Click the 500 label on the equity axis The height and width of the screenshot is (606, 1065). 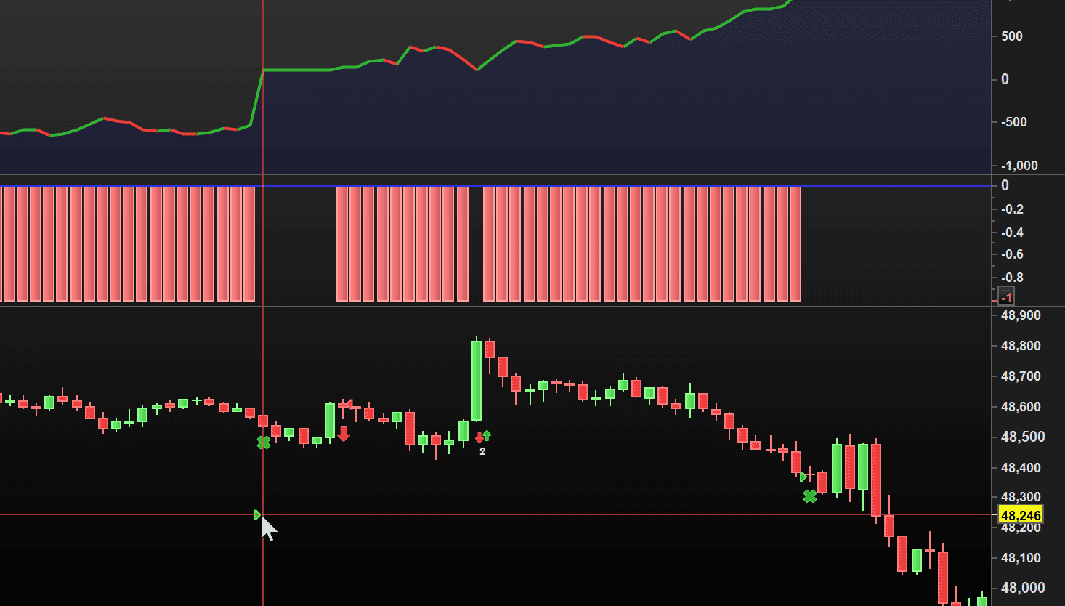pos(1012,36)
